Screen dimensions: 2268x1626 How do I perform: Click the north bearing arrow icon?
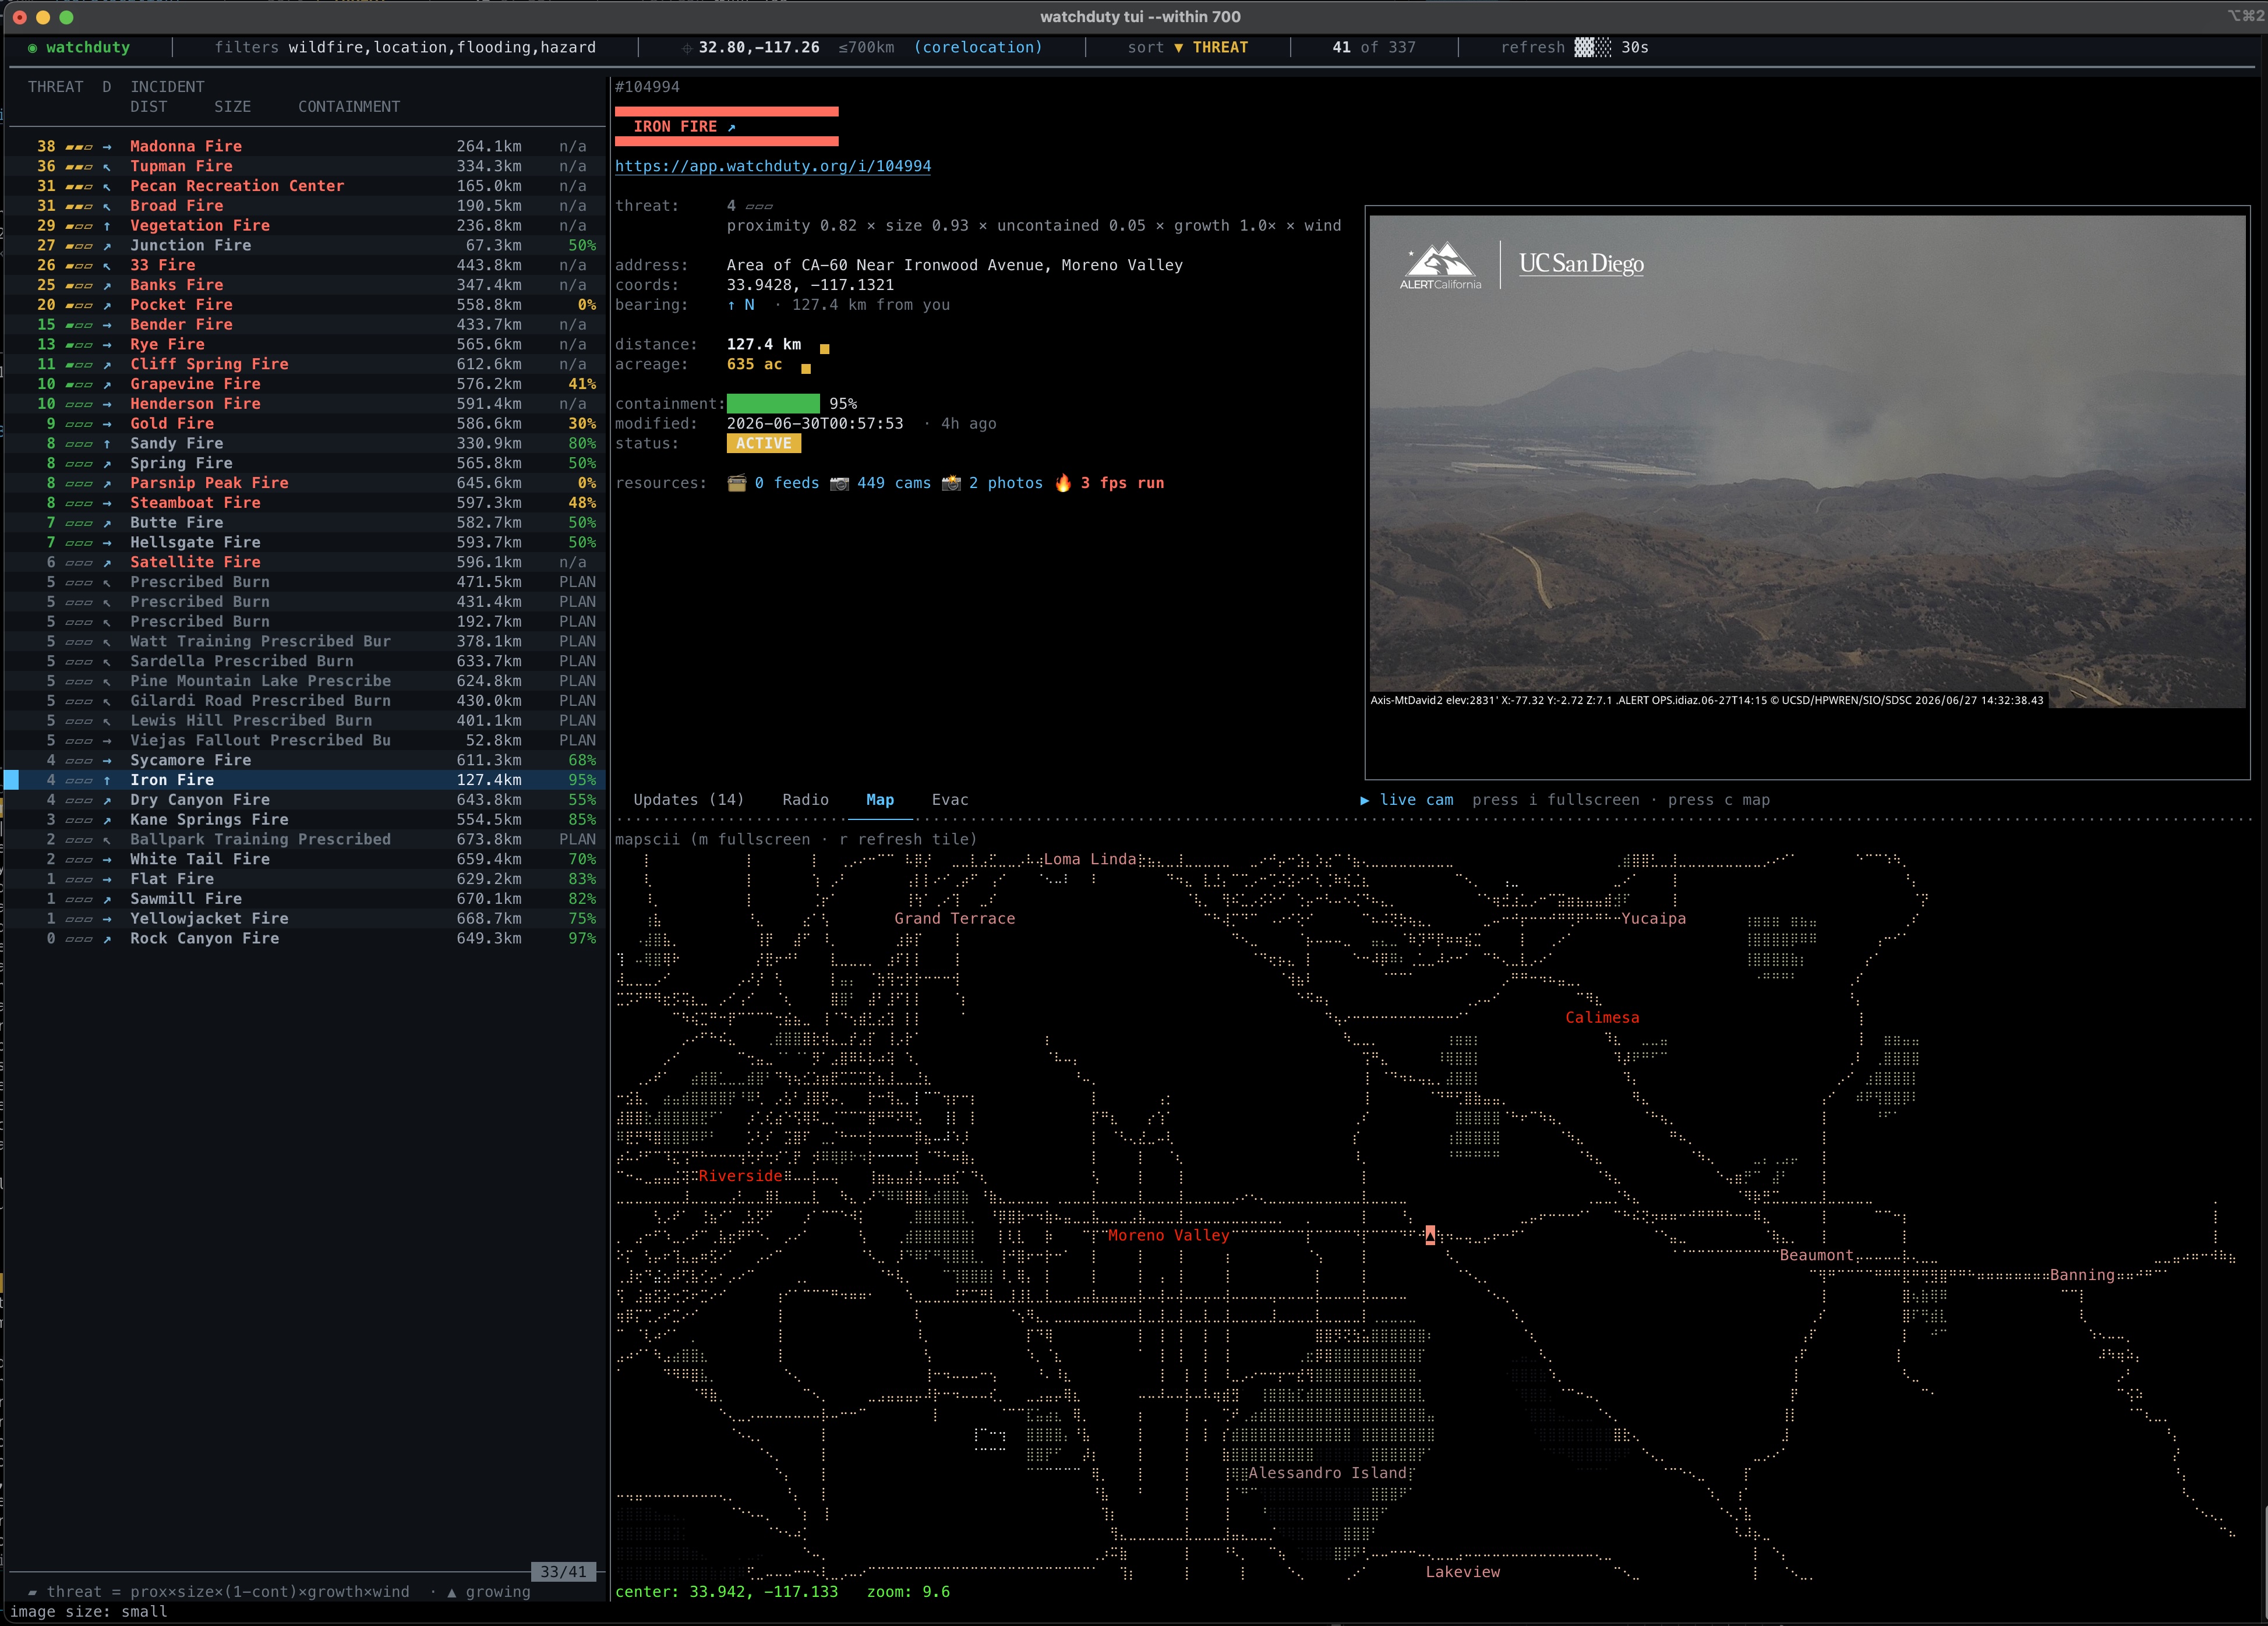[x=731, y=305]
